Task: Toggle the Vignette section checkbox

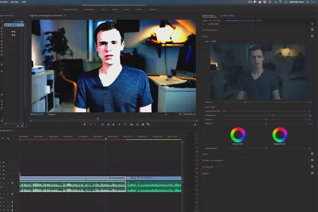Action: tap(312, 173)
